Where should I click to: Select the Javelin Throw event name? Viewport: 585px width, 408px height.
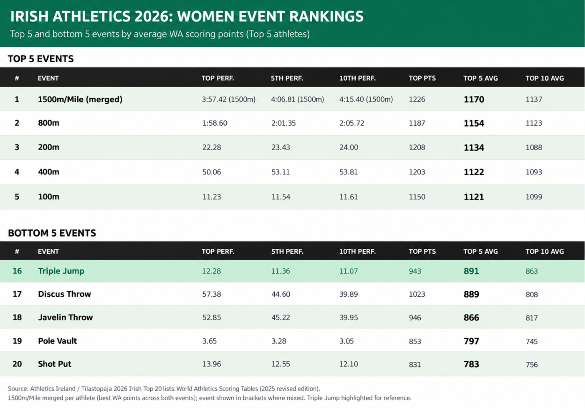tap(66, 317)
